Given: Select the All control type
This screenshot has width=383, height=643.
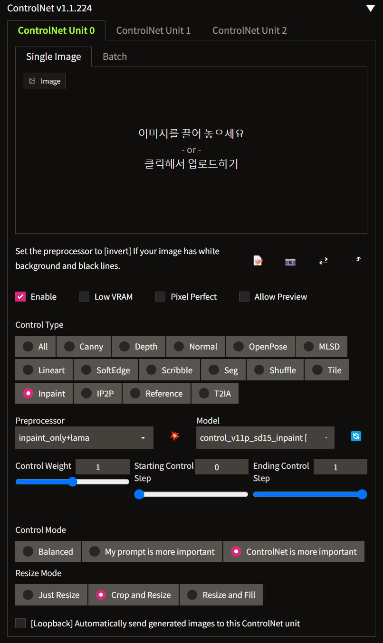Looking at the screenshot, I should [x=36, y=347].
